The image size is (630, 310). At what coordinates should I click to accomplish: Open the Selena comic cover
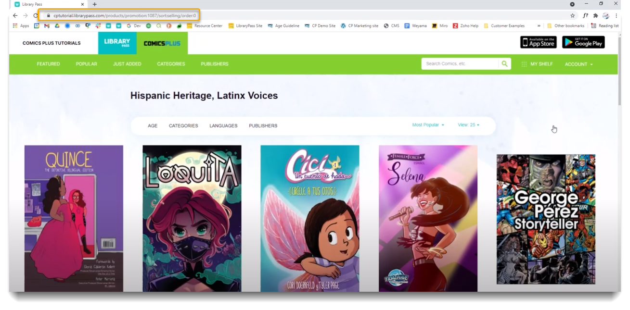point(428,218)
